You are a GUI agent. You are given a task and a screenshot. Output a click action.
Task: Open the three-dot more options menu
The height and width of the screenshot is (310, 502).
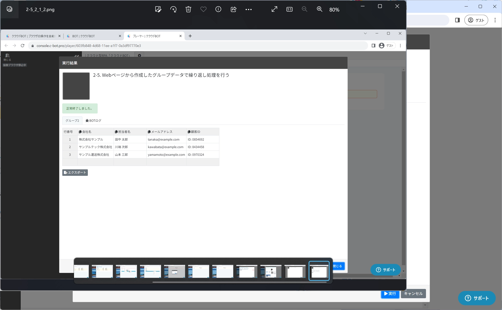(x=248, y=9)
